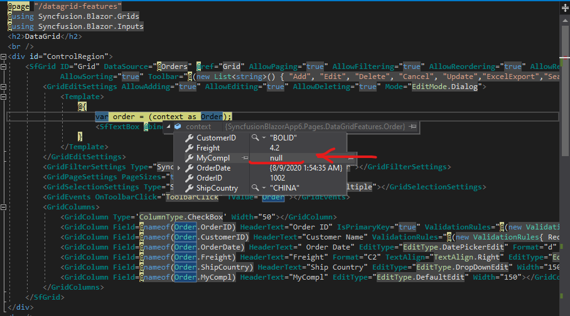This screenshot has height=316, width=570.
Task: Click the highlighted var order code line
Action: (x=163, y=117)
